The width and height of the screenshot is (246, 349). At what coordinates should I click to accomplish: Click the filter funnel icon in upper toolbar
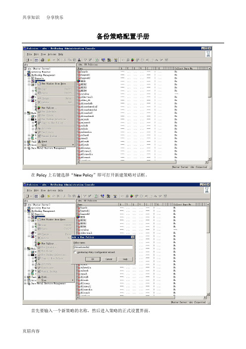coord(85,60)
